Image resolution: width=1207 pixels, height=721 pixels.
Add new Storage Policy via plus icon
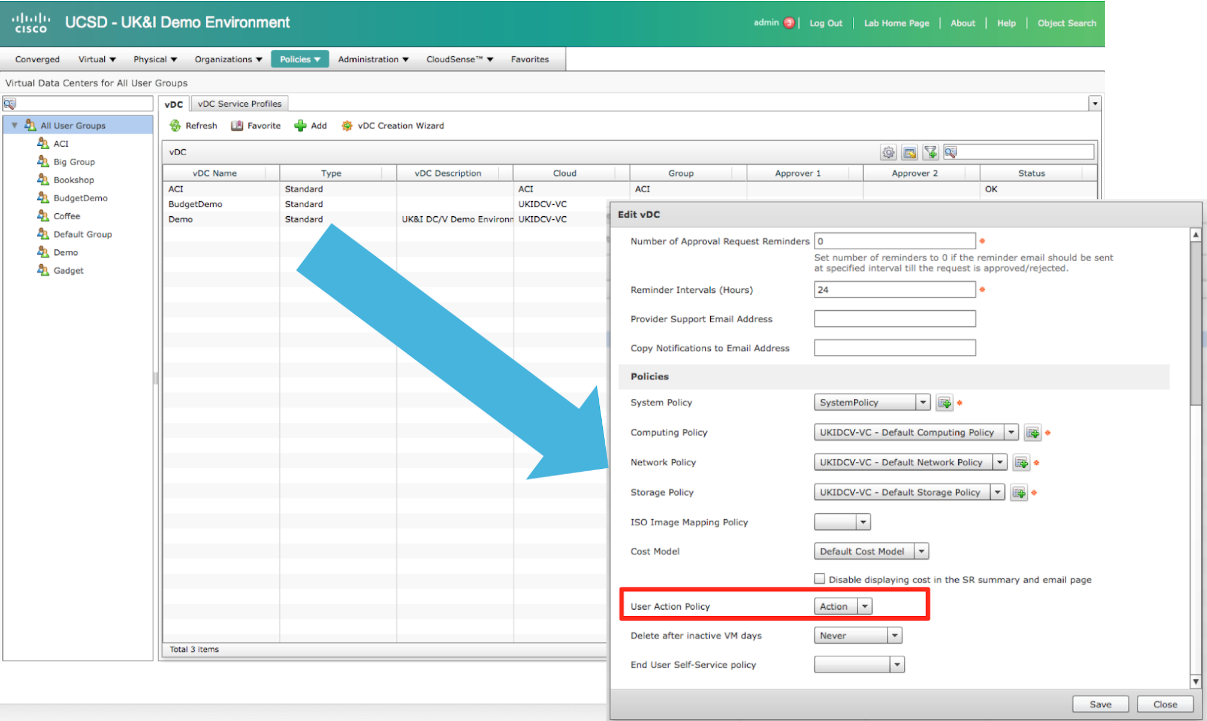[1019, 493]
